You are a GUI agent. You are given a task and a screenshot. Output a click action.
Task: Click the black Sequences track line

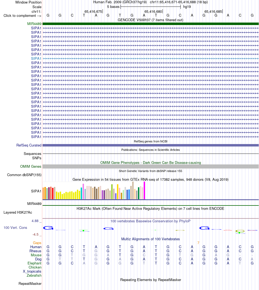pos(150,154)
